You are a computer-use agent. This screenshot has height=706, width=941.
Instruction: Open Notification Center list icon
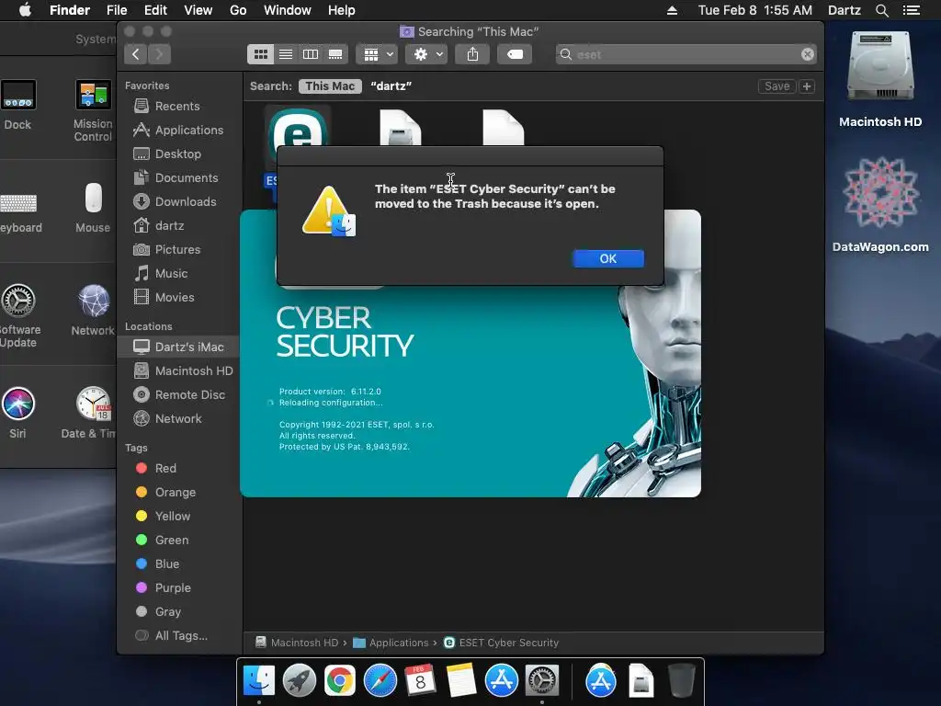pos(911,10)
